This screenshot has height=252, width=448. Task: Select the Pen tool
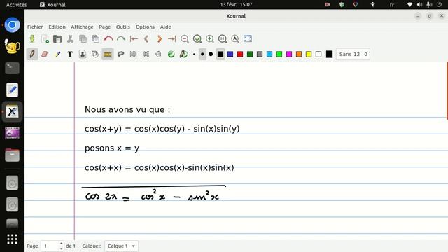point(32,55)
